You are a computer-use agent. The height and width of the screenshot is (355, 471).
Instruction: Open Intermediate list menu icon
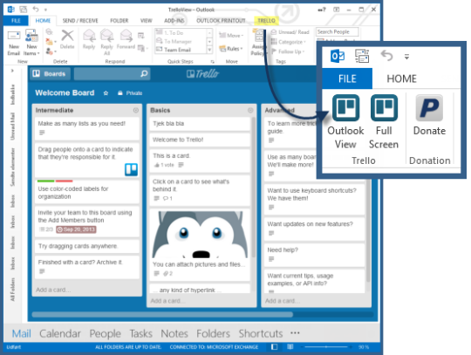[x=136, y=110]
